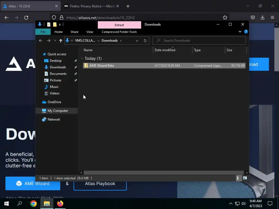This screenshot has width=279, height=209.
Task: Click the Search Downloads field
Action: click(x=199, y=41)
